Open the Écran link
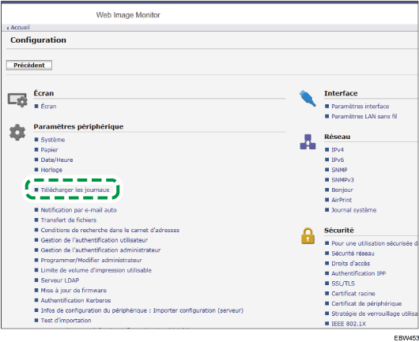The image size is (419, 342). pyautogui.click(x=48, y=107)
